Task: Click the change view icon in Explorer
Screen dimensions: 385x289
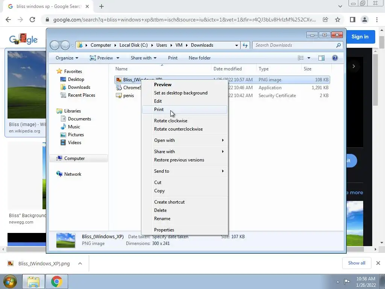Action: click(300, 58)
